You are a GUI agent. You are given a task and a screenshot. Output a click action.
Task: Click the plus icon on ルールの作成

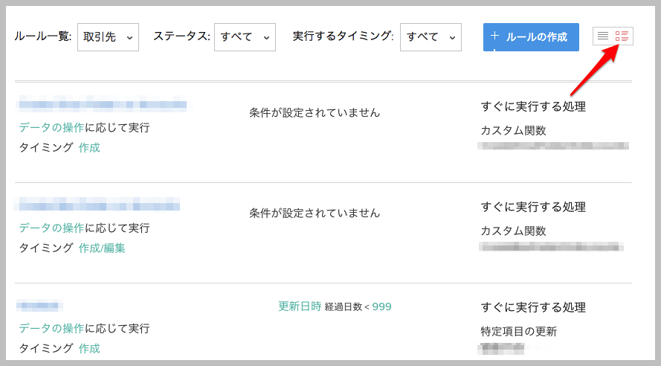(494, 36)
